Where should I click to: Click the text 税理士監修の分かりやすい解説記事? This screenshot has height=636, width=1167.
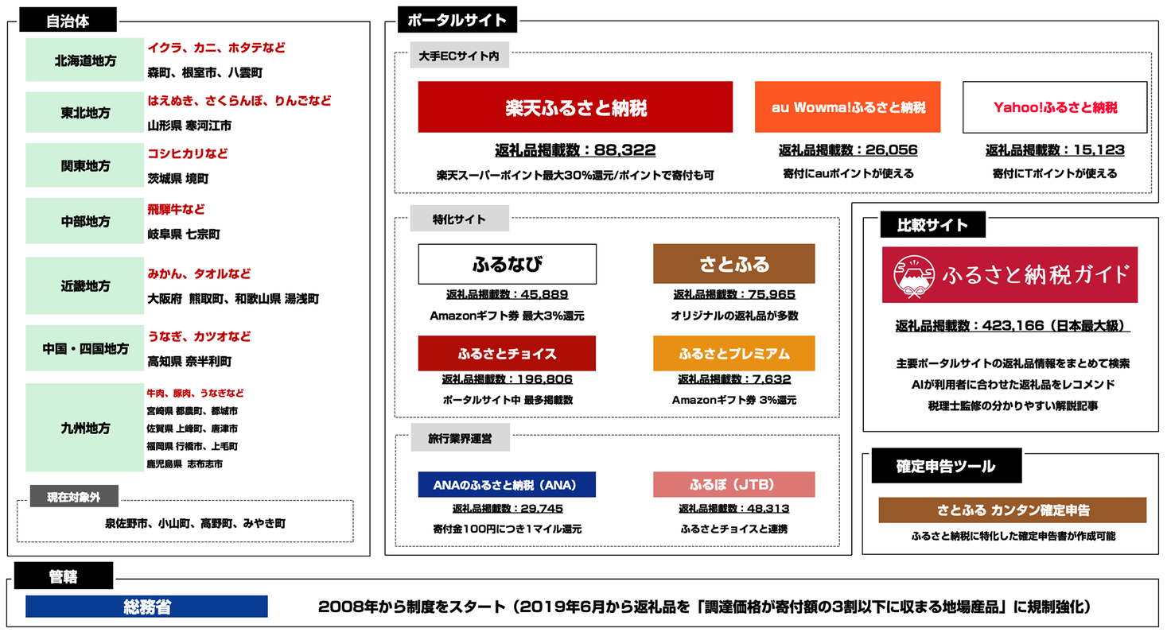tap(1013, 406)
